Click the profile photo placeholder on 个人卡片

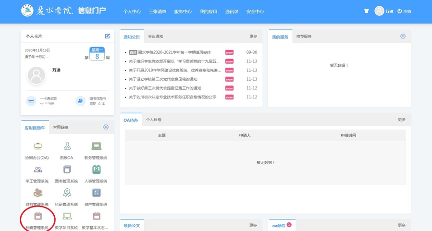tap(36, 75)
